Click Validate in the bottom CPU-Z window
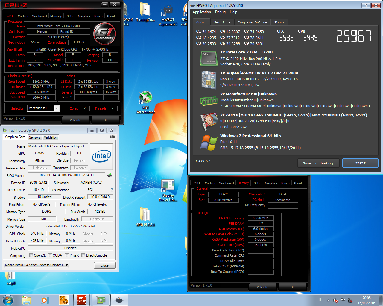The image size is (383, 306). pos(262,287)
